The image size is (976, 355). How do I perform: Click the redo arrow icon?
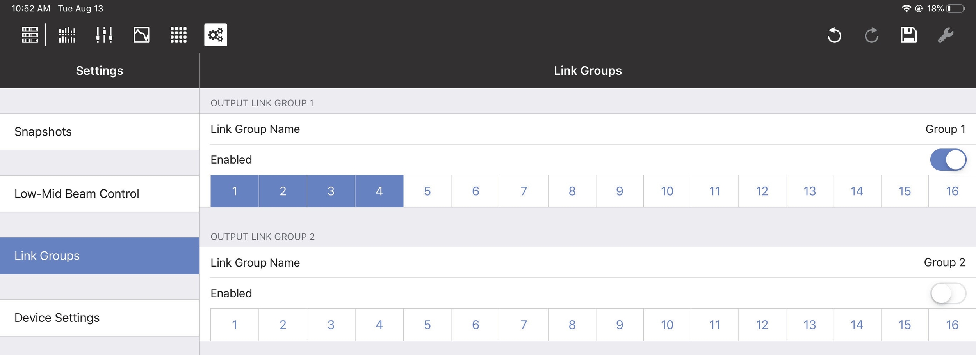(871, 35)
